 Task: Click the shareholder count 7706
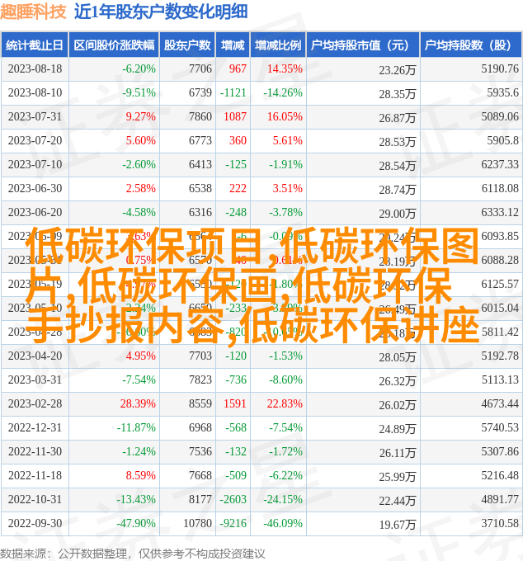point(200,68)
